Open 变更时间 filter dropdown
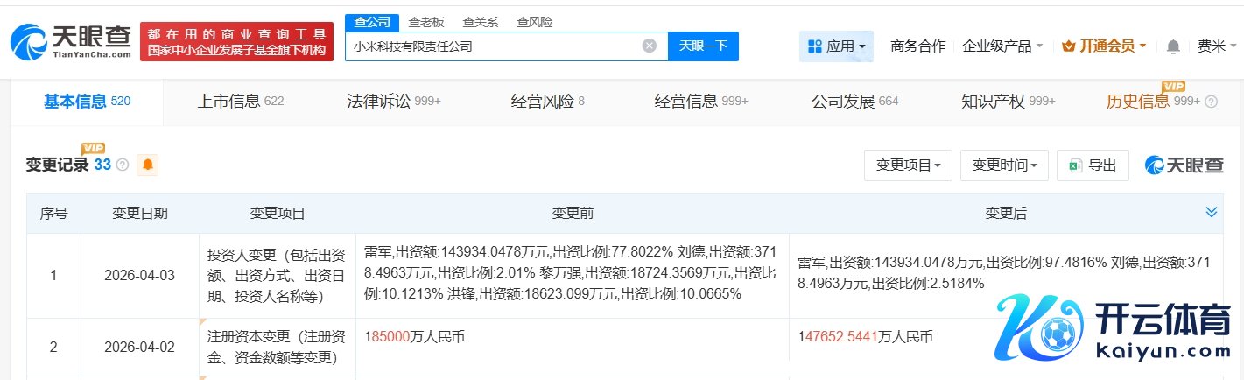The width and height of the screenshot is (1244, 380). click(x=1004, y=165)
